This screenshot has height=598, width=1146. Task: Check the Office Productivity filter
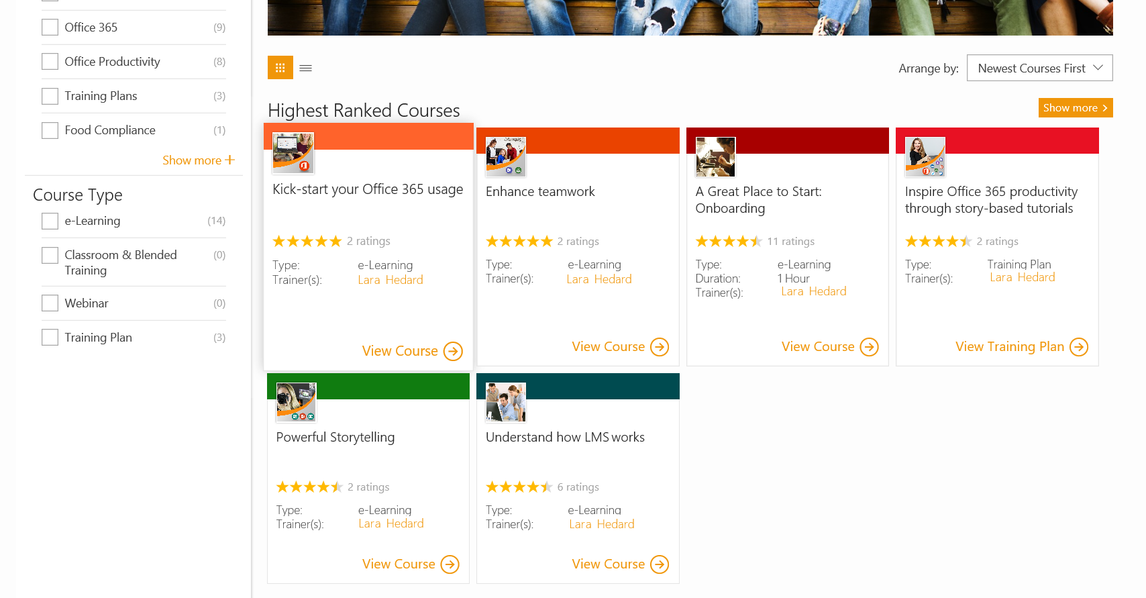(50, 62)
